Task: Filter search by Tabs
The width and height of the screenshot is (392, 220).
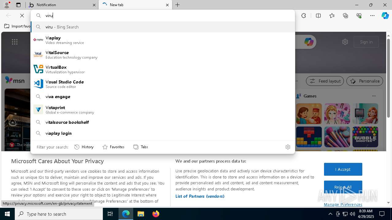Action: tap(141, 147)
